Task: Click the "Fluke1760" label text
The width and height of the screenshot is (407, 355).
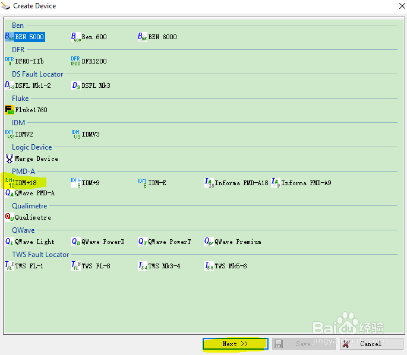Action: click(31, 110)
